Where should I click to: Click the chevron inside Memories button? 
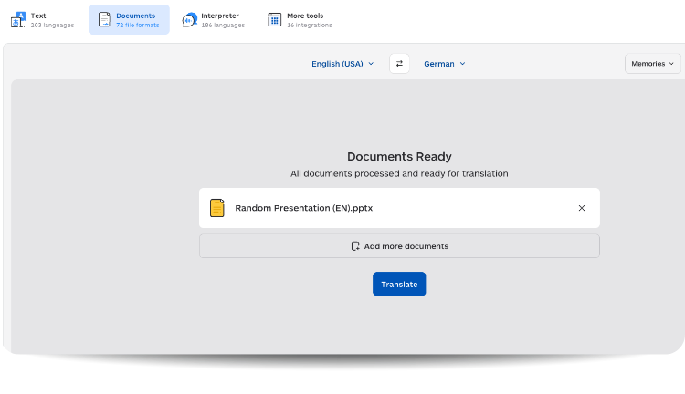point(671,64)
